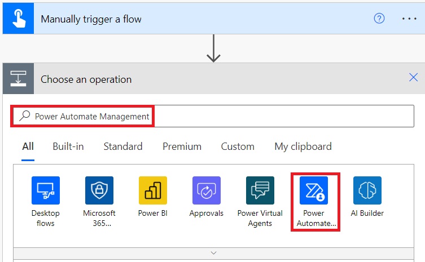Open the Custom connectors tab

[238, 146]
